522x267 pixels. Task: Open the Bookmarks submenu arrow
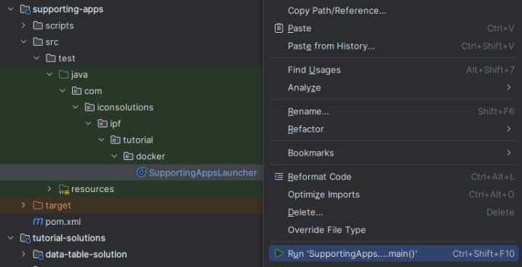pos(508,153)
